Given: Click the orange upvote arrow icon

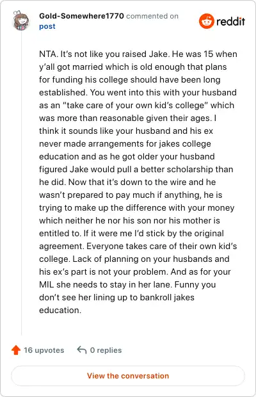Looking at the screenshot, I should [x=16, y=350].
